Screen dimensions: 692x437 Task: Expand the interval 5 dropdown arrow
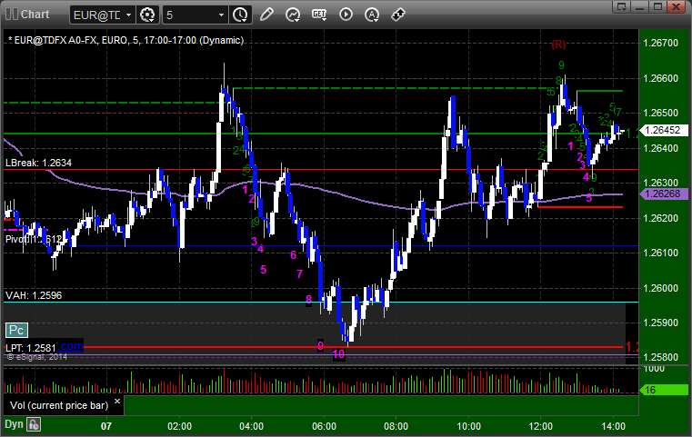click(221, 15)
